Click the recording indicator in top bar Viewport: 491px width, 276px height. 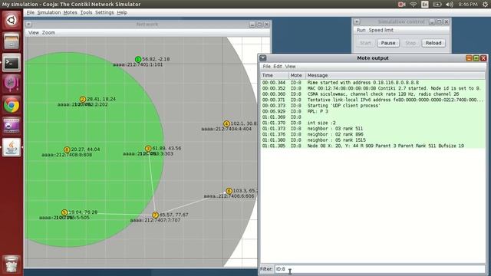click(402, 4)
